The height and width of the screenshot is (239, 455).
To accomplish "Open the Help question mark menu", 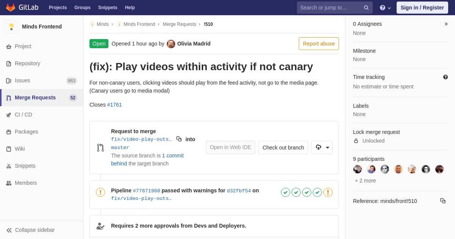I will coord(385,8).
